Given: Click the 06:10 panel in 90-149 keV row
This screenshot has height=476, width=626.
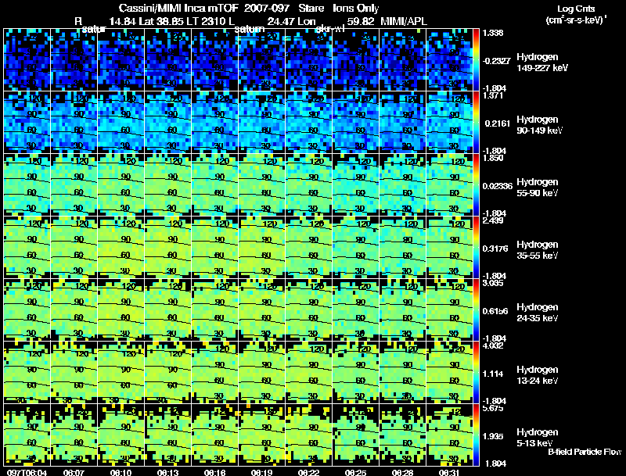Looking at the screenshot, I should 121,123.
